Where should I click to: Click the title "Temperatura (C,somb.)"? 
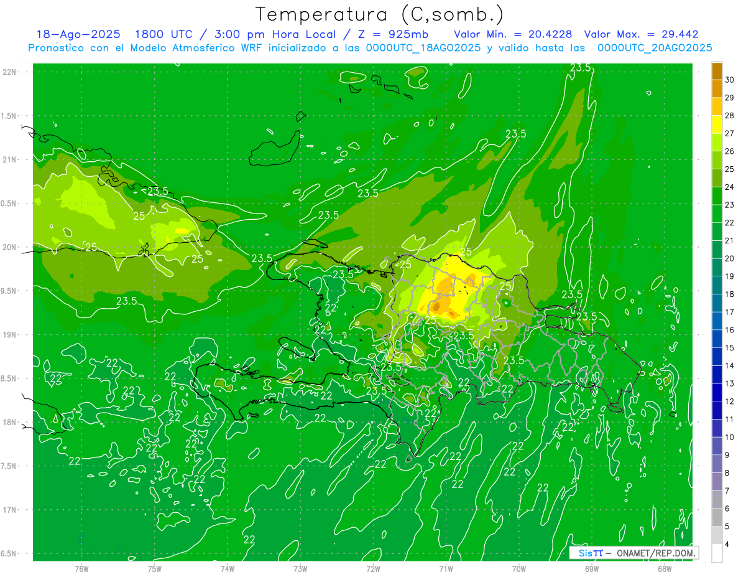[380, 14]
